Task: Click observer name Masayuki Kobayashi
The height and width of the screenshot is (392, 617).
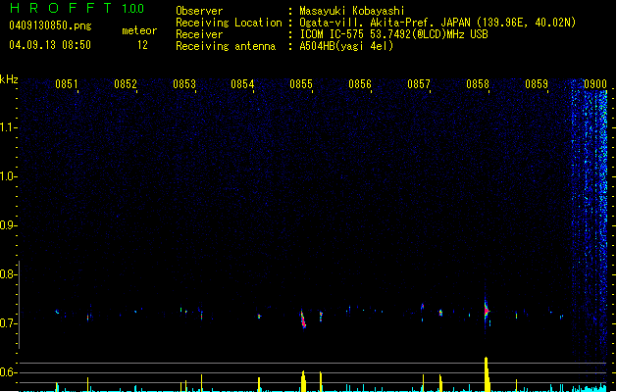Action: click(x=352, y=11)
